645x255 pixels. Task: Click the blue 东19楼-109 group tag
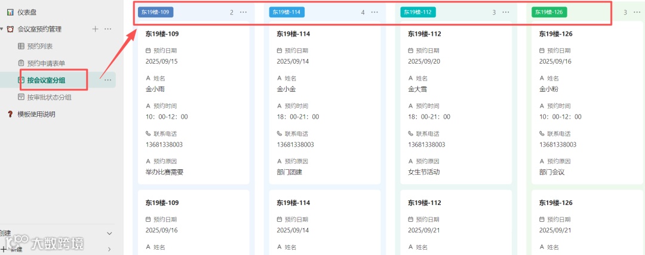[x=155, y=13]
